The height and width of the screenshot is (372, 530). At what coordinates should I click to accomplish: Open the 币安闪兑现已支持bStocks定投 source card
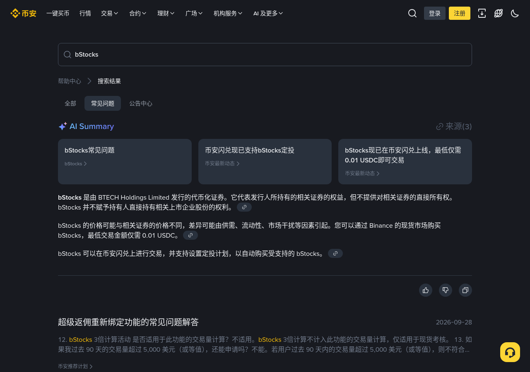pyautogui.click(x=265, y=162)
